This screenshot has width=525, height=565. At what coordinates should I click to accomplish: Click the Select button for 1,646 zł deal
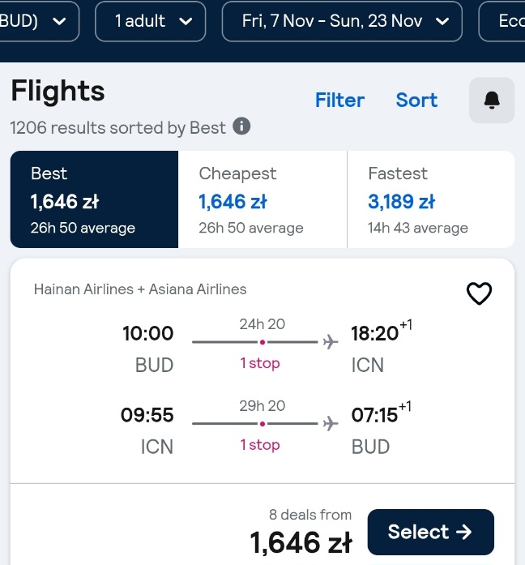point(431,532)
